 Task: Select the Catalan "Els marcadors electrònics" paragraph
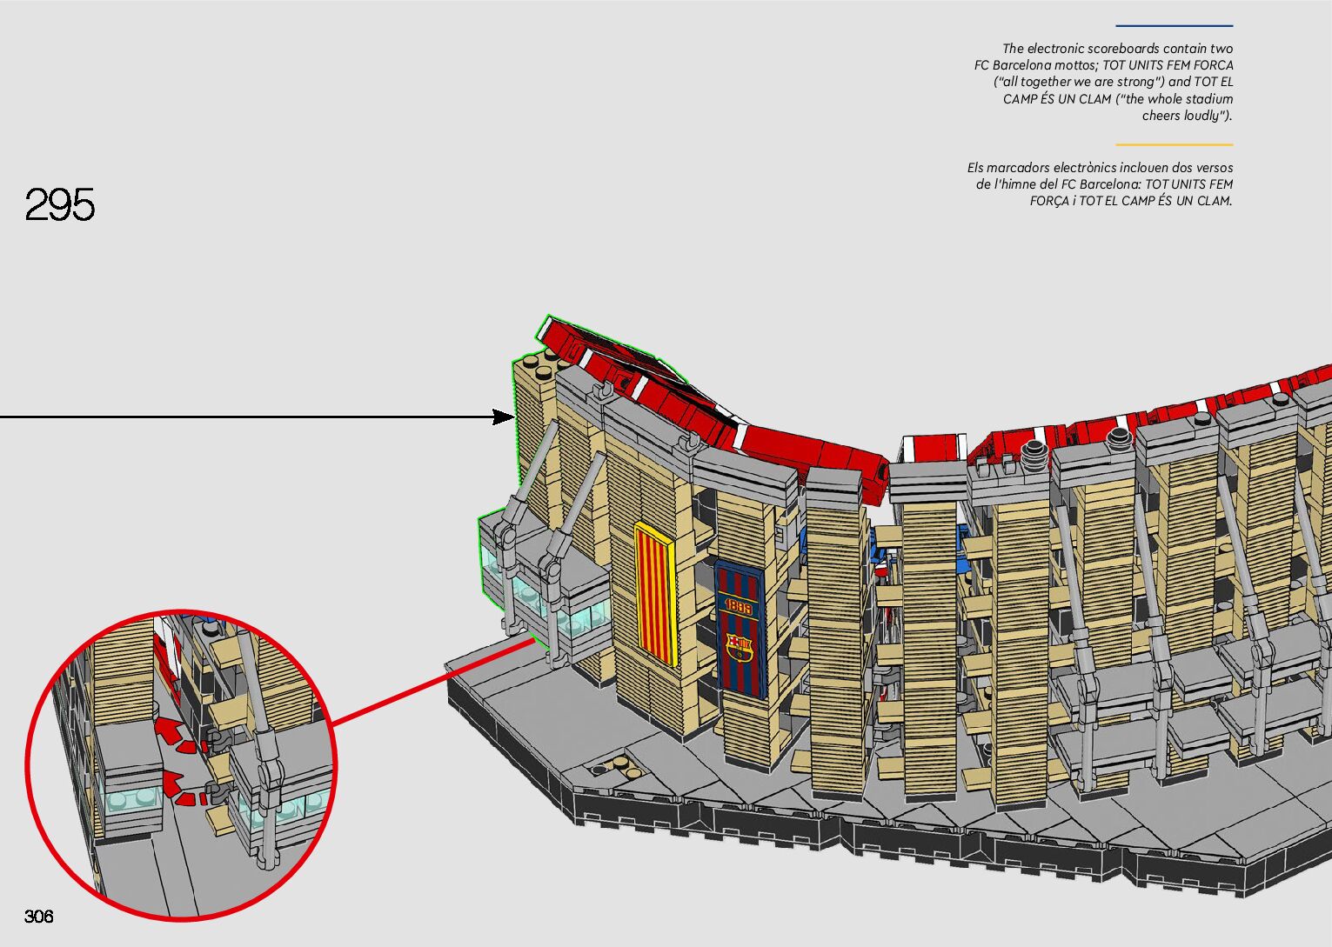1101,183
